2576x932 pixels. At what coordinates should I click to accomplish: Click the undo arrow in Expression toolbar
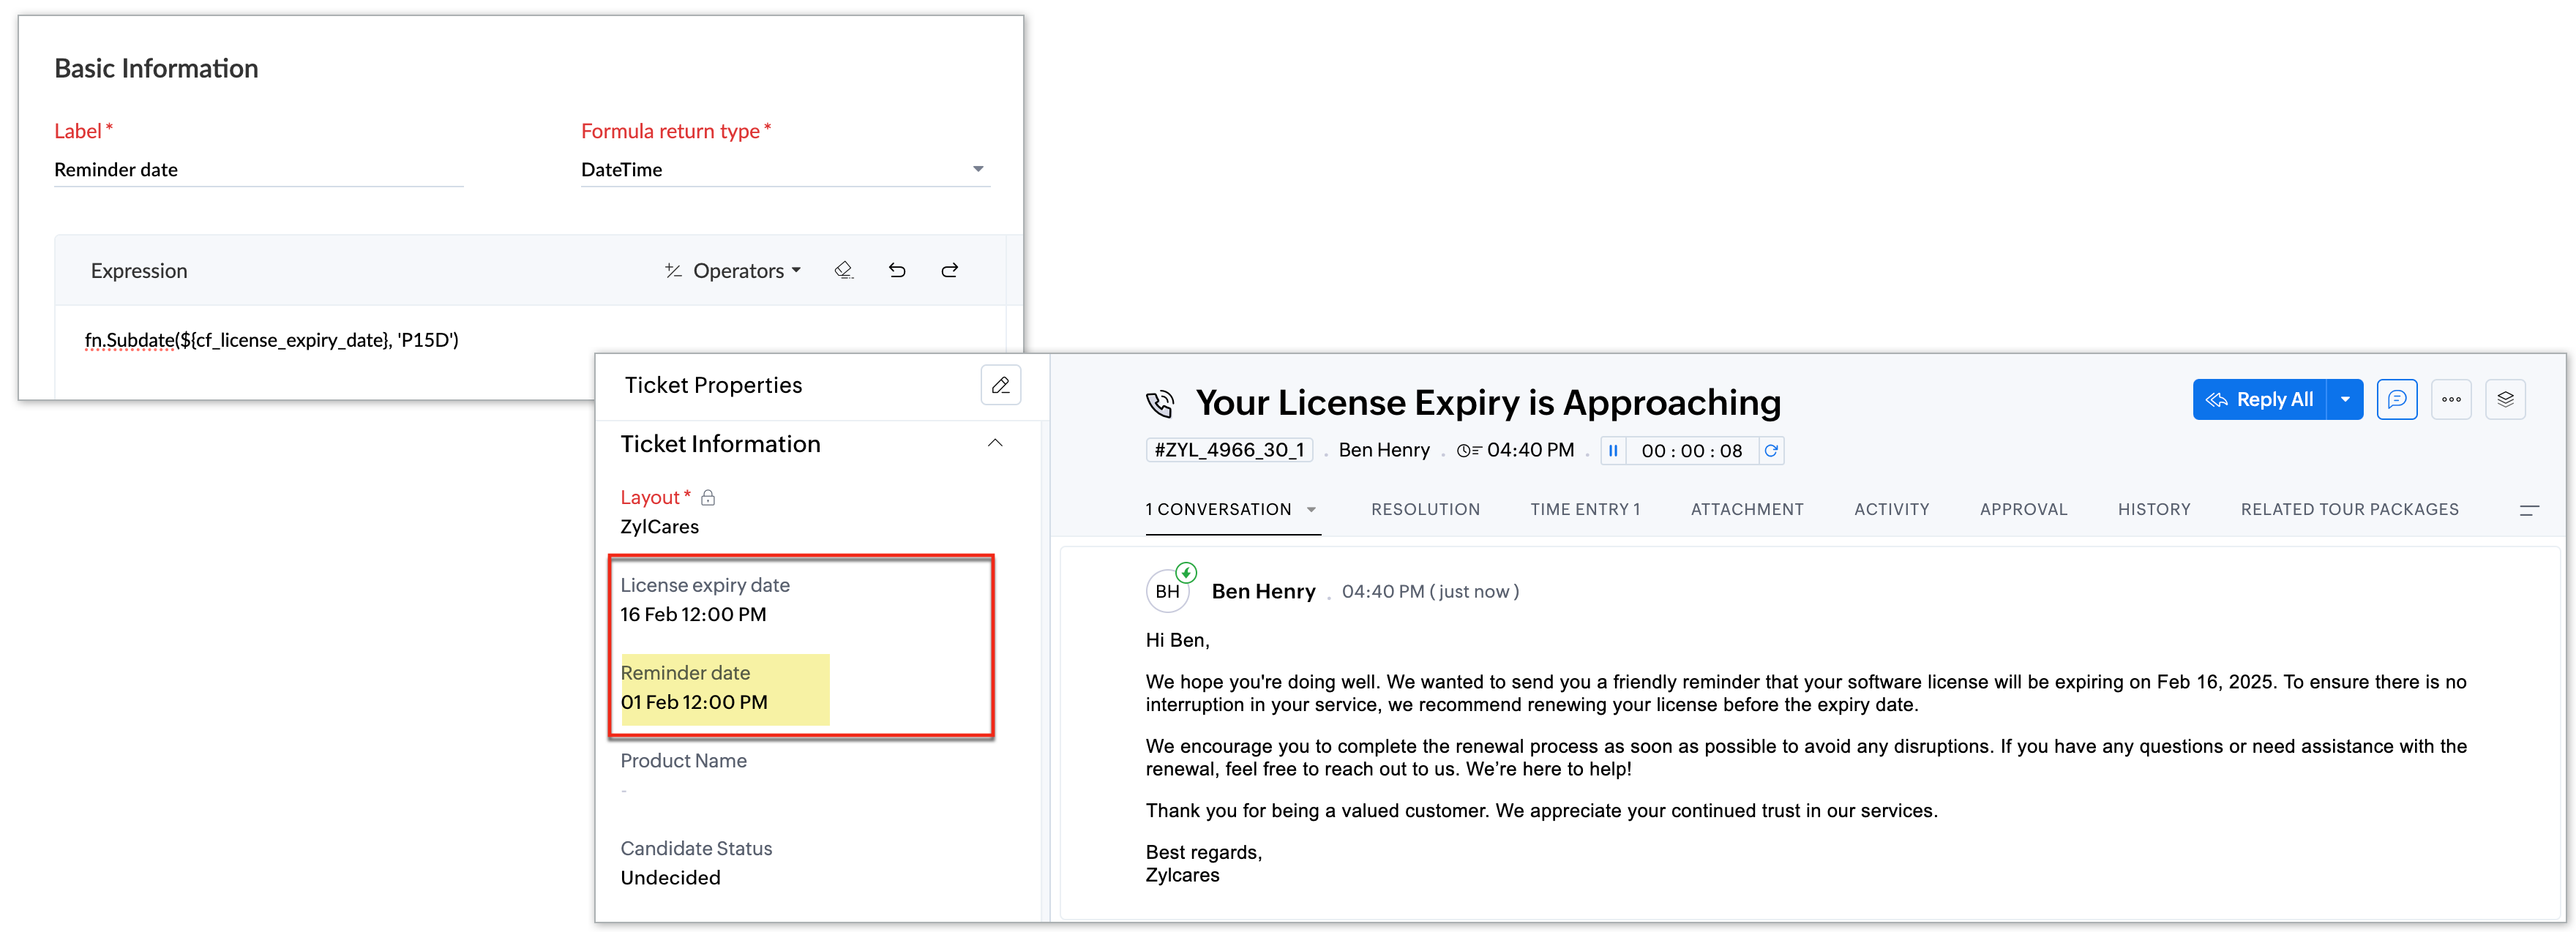click(897, 270)
